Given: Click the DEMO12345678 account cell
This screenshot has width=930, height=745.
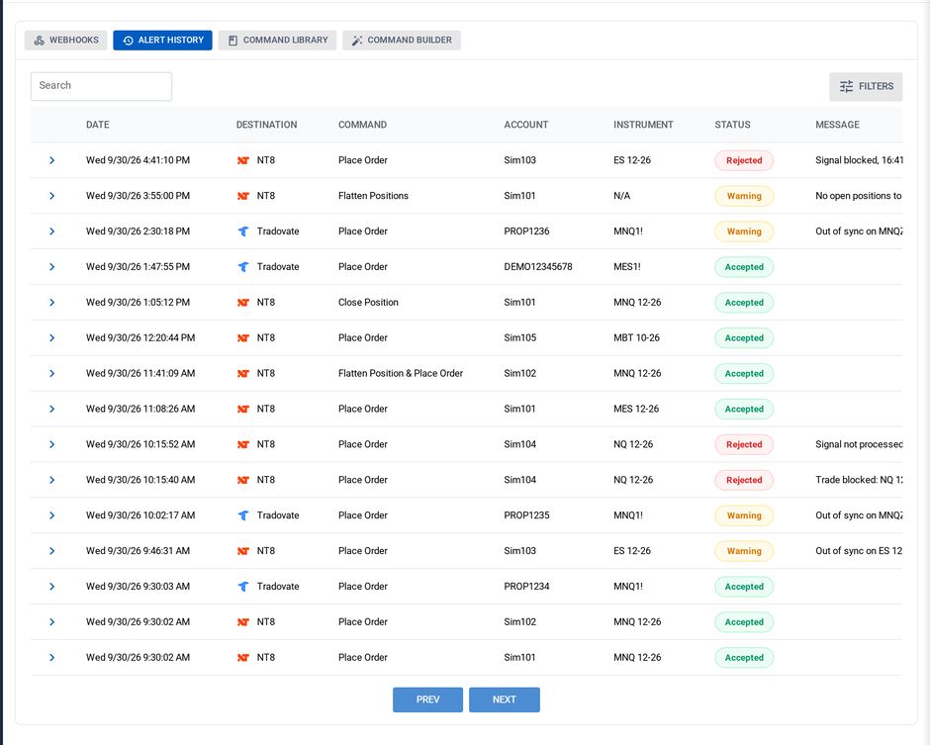Looking at the screenshot, I should 538,267.
